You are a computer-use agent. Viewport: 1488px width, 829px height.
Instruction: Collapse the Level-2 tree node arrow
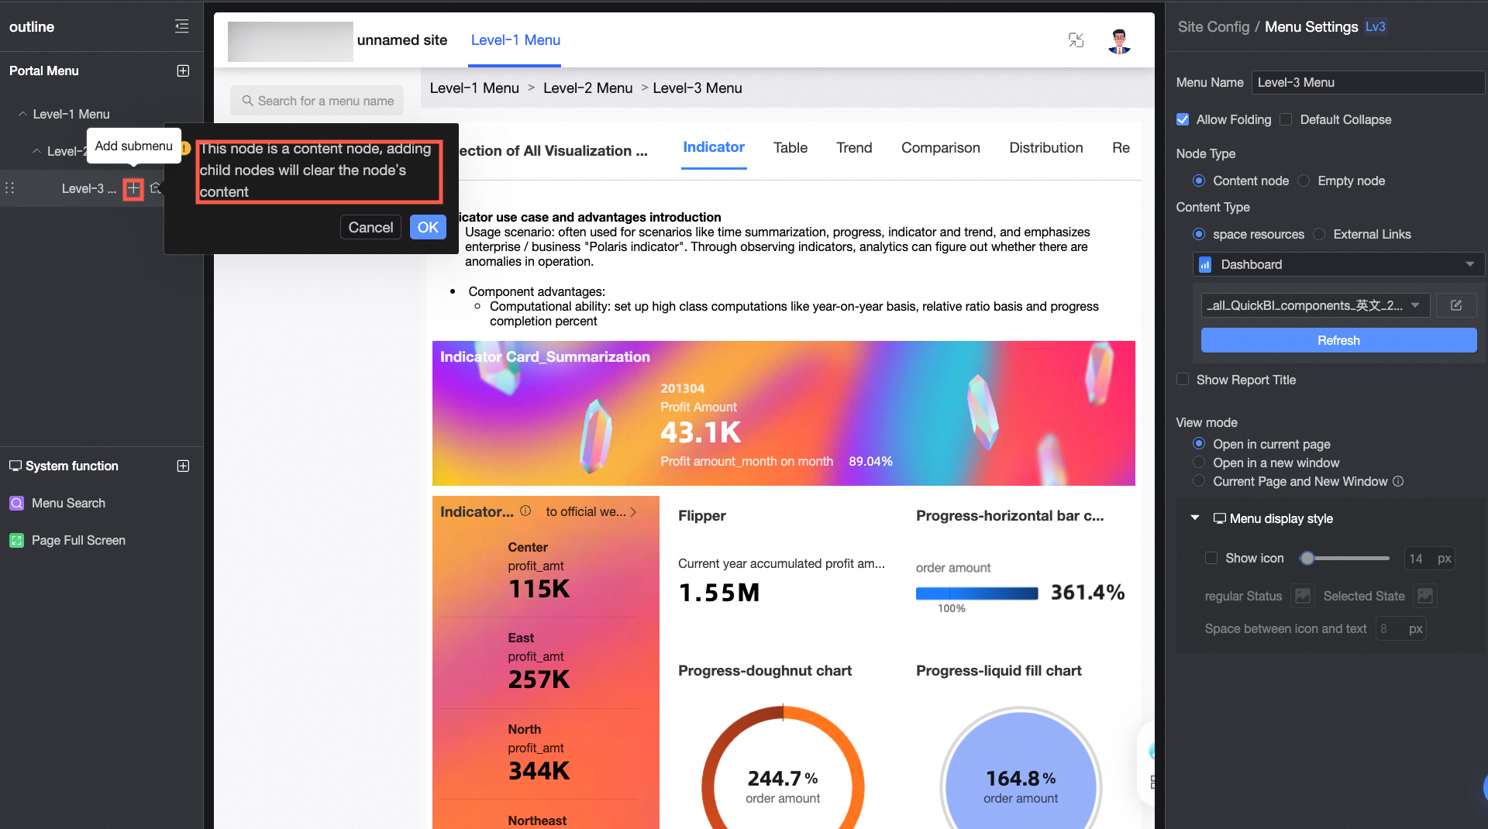(36, 151)
